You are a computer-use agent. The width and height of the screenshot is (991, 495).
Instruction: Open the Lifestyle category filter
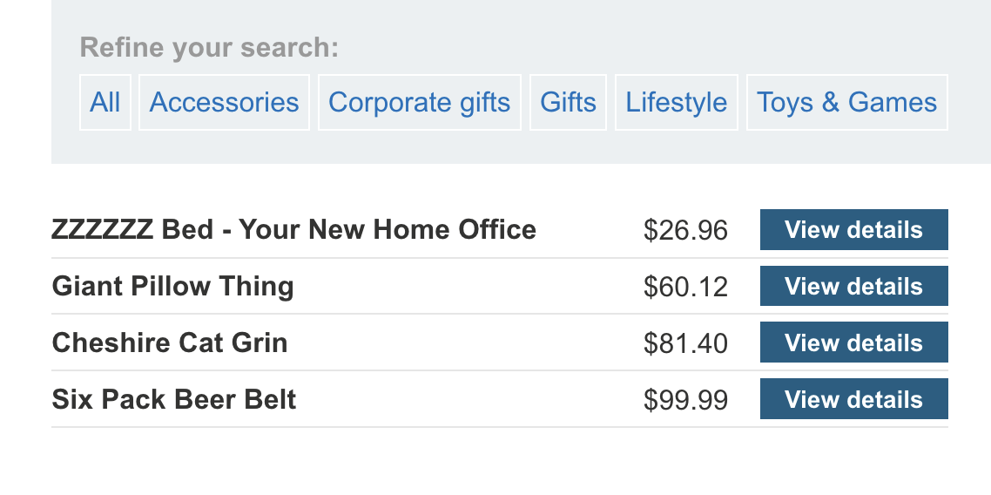tap(676, 103)
